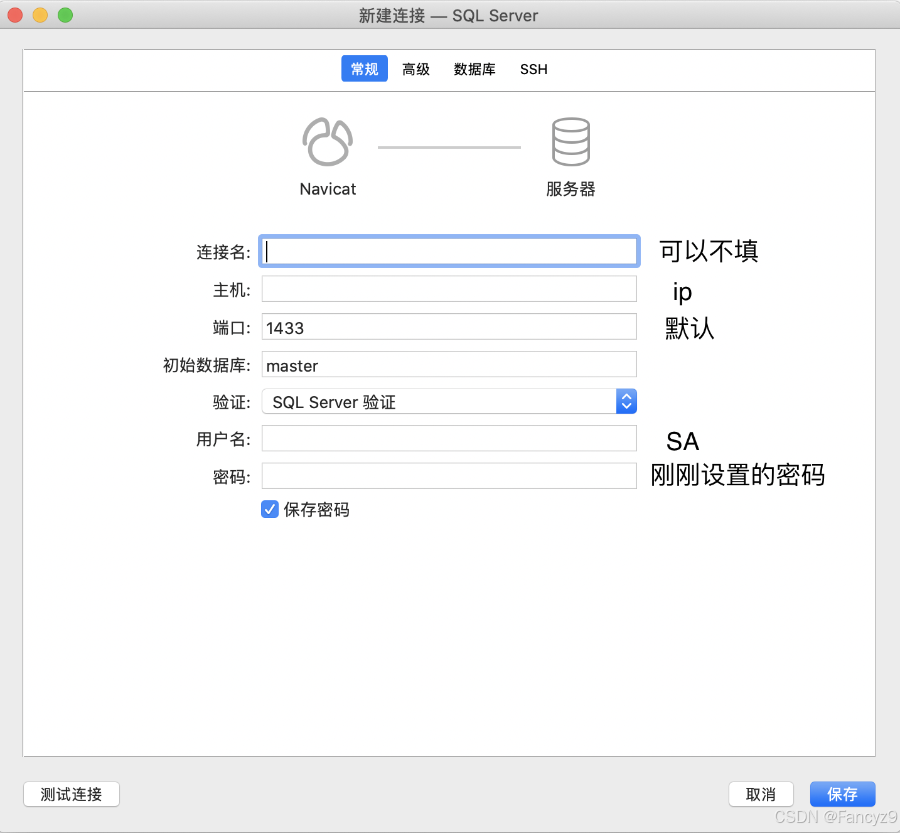Click the 端口 field showing 1433

(449, 326)
